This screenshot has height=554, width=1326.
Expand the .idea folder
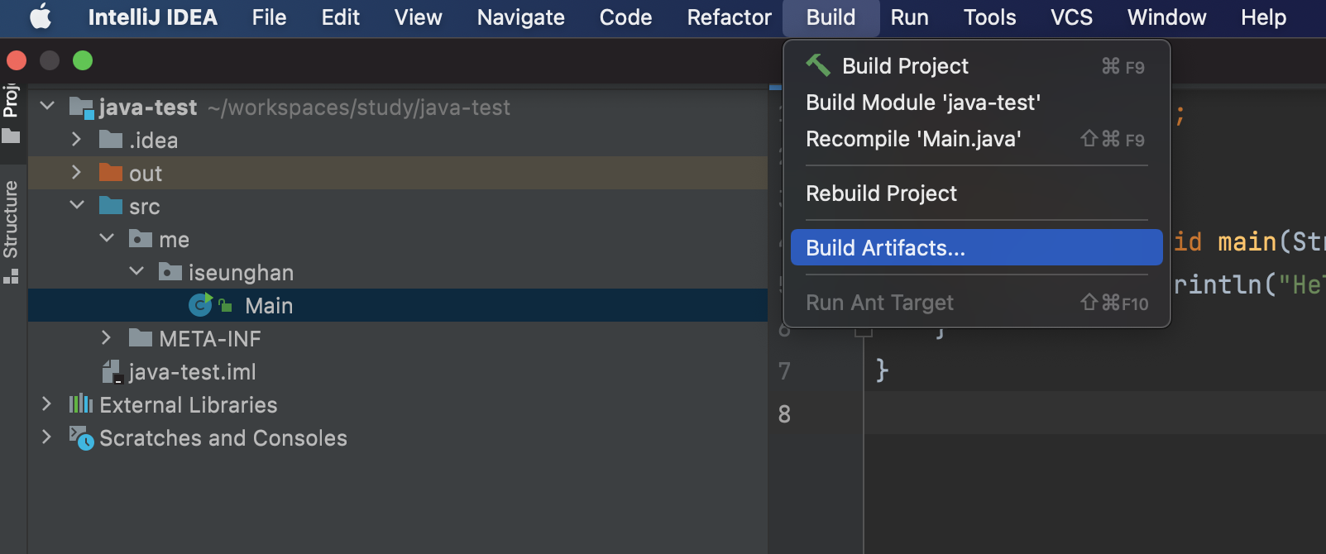click(x=76, y=139)
